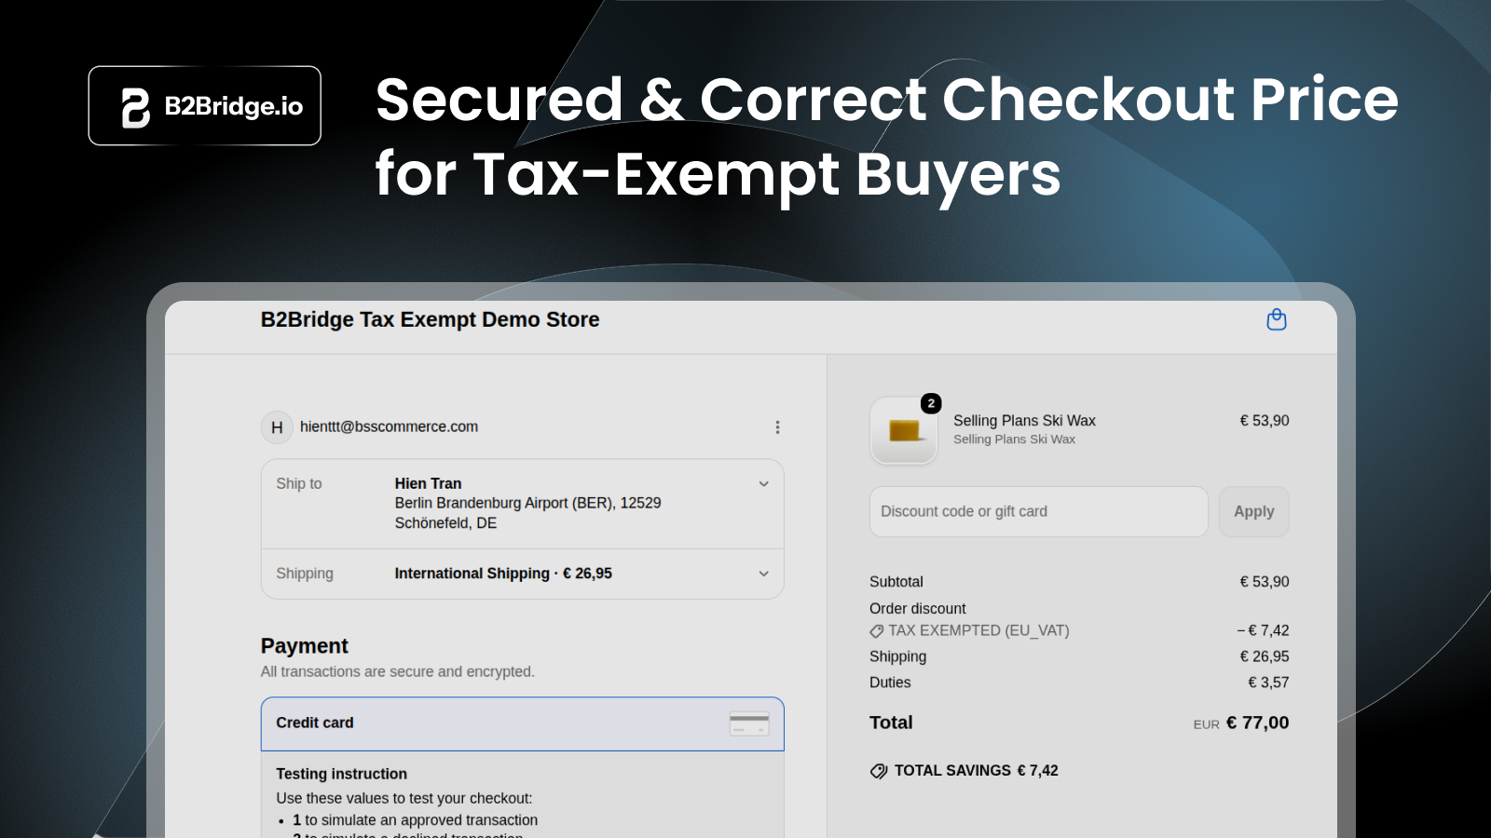The height and width of the screenshot is (838, 1491).
Task: Expand the Ship to address chevron
Action: 763,484
